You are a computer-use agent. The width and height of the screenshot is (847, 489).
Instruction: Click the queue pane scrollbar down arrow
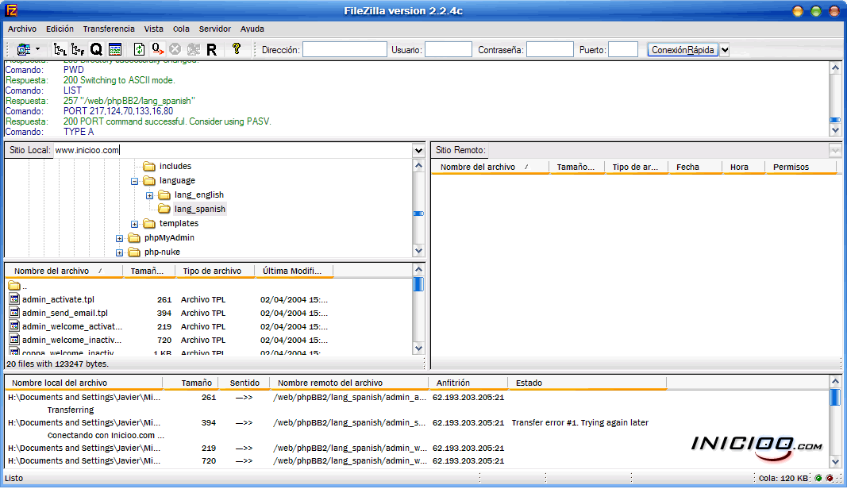click(x=835, y=462)
